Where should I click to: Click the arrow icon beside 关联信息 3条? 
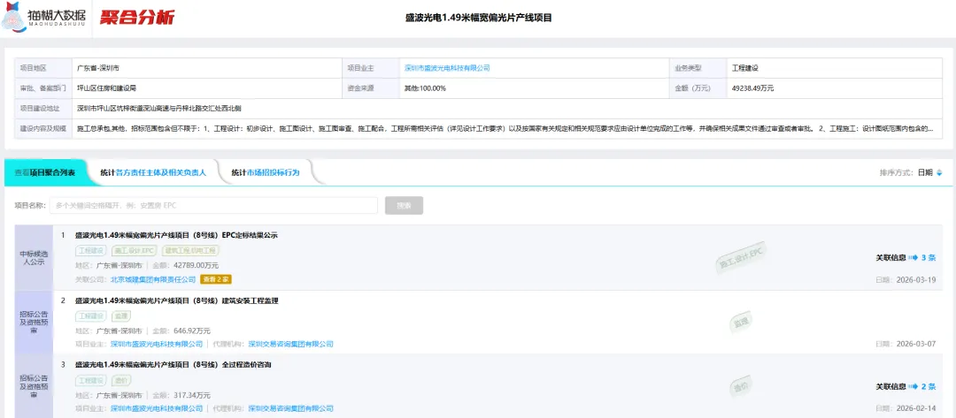(913, 257)
